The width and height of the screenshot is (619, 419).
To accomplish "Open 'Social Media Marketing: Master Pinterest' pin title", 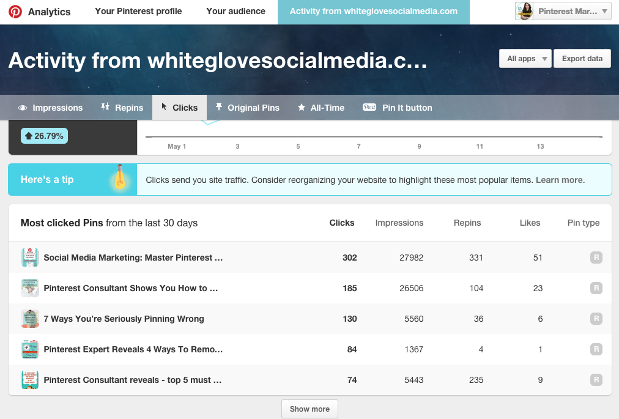I will tap(133, 258).
